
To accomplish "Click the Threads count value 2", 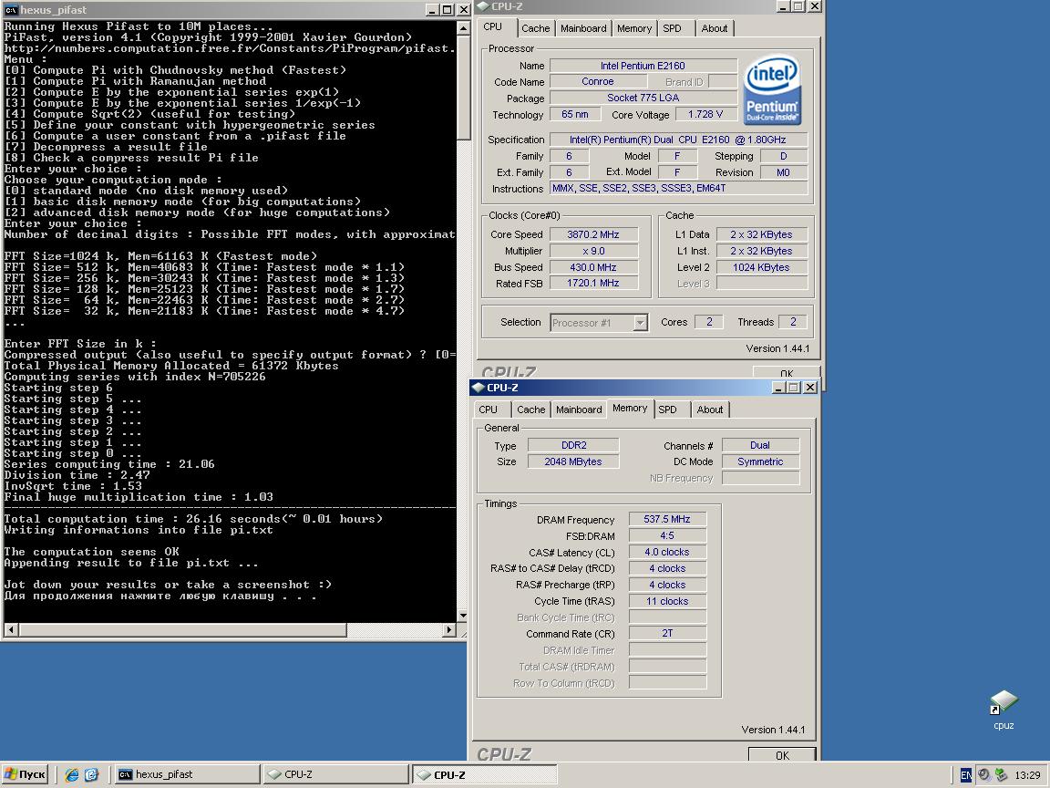I will pos(793,322).
